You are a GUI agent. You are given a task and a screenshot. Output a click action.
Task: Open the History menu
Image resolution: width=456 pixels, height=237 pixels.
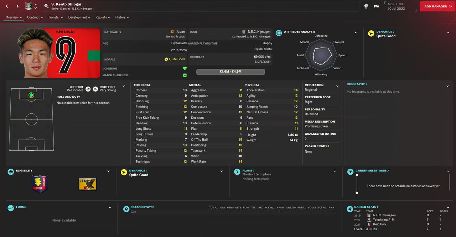[122, 17]
